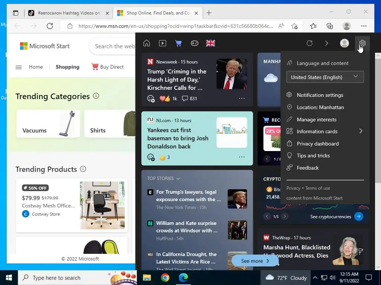Click the Edge address bar URL
This screenshot has width=381, height=285.
176,26
